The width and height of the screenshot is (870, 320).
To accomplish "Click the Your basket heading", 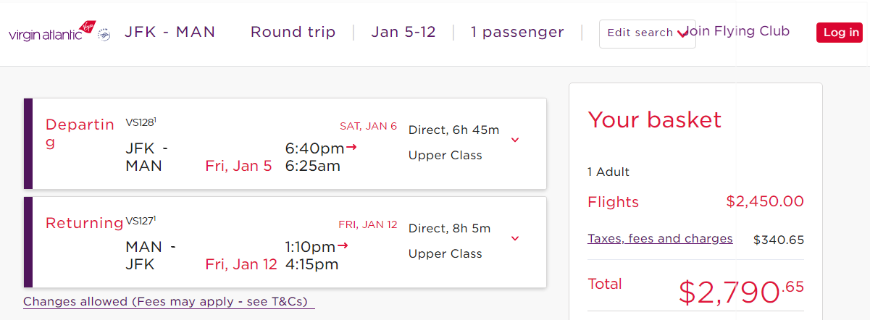I will tap(655, 119).
